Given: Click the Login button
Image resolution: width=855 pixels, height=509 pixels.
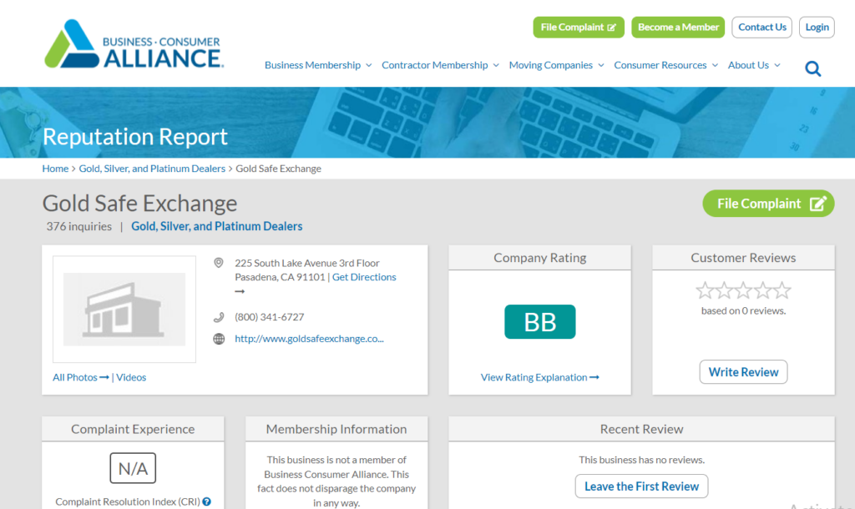Looking at the screenshot, I should (817, 28).
